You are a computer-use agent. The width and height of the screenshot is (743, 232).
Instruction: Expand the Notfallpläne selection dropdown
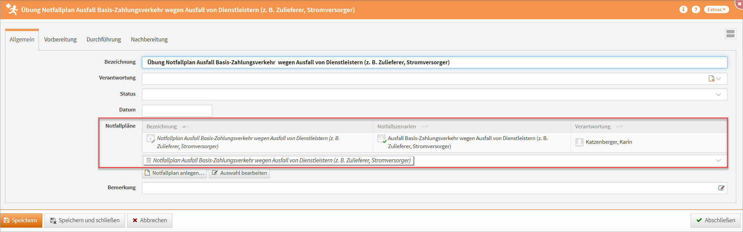(718, 161)
